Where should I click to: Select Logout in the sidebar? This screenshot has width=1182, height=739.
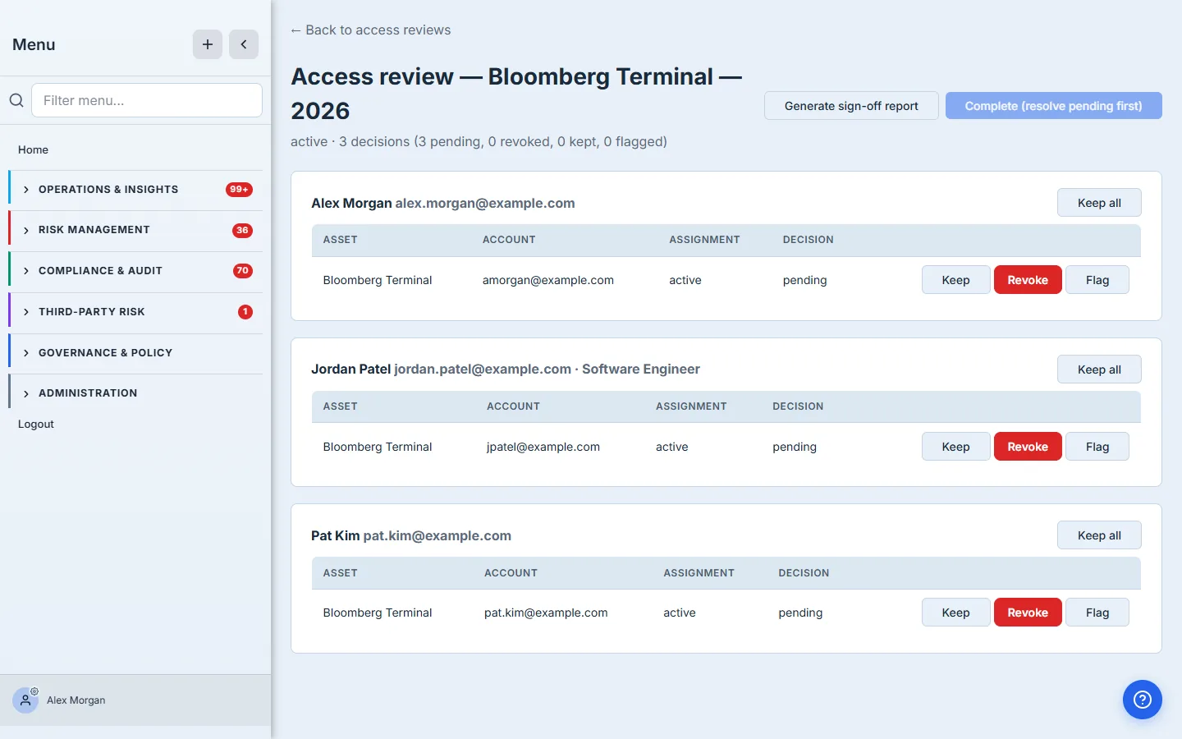36,424
